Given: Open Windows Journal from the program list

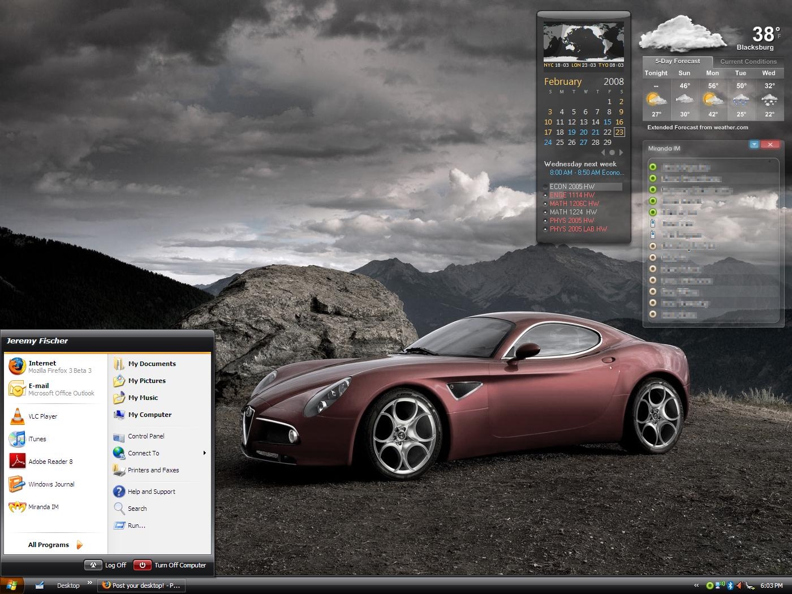Looking at the screenshot, I should pyautogui.click(x=55, y=484).
